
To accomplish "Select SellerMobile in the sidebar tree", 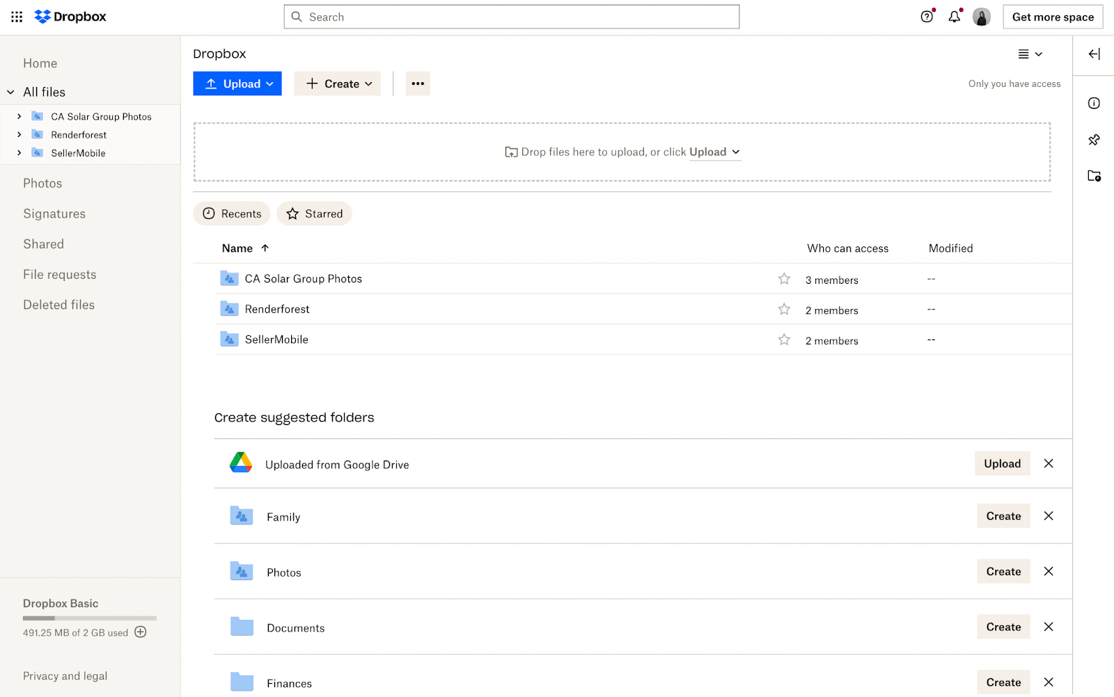I will (78, 153).
